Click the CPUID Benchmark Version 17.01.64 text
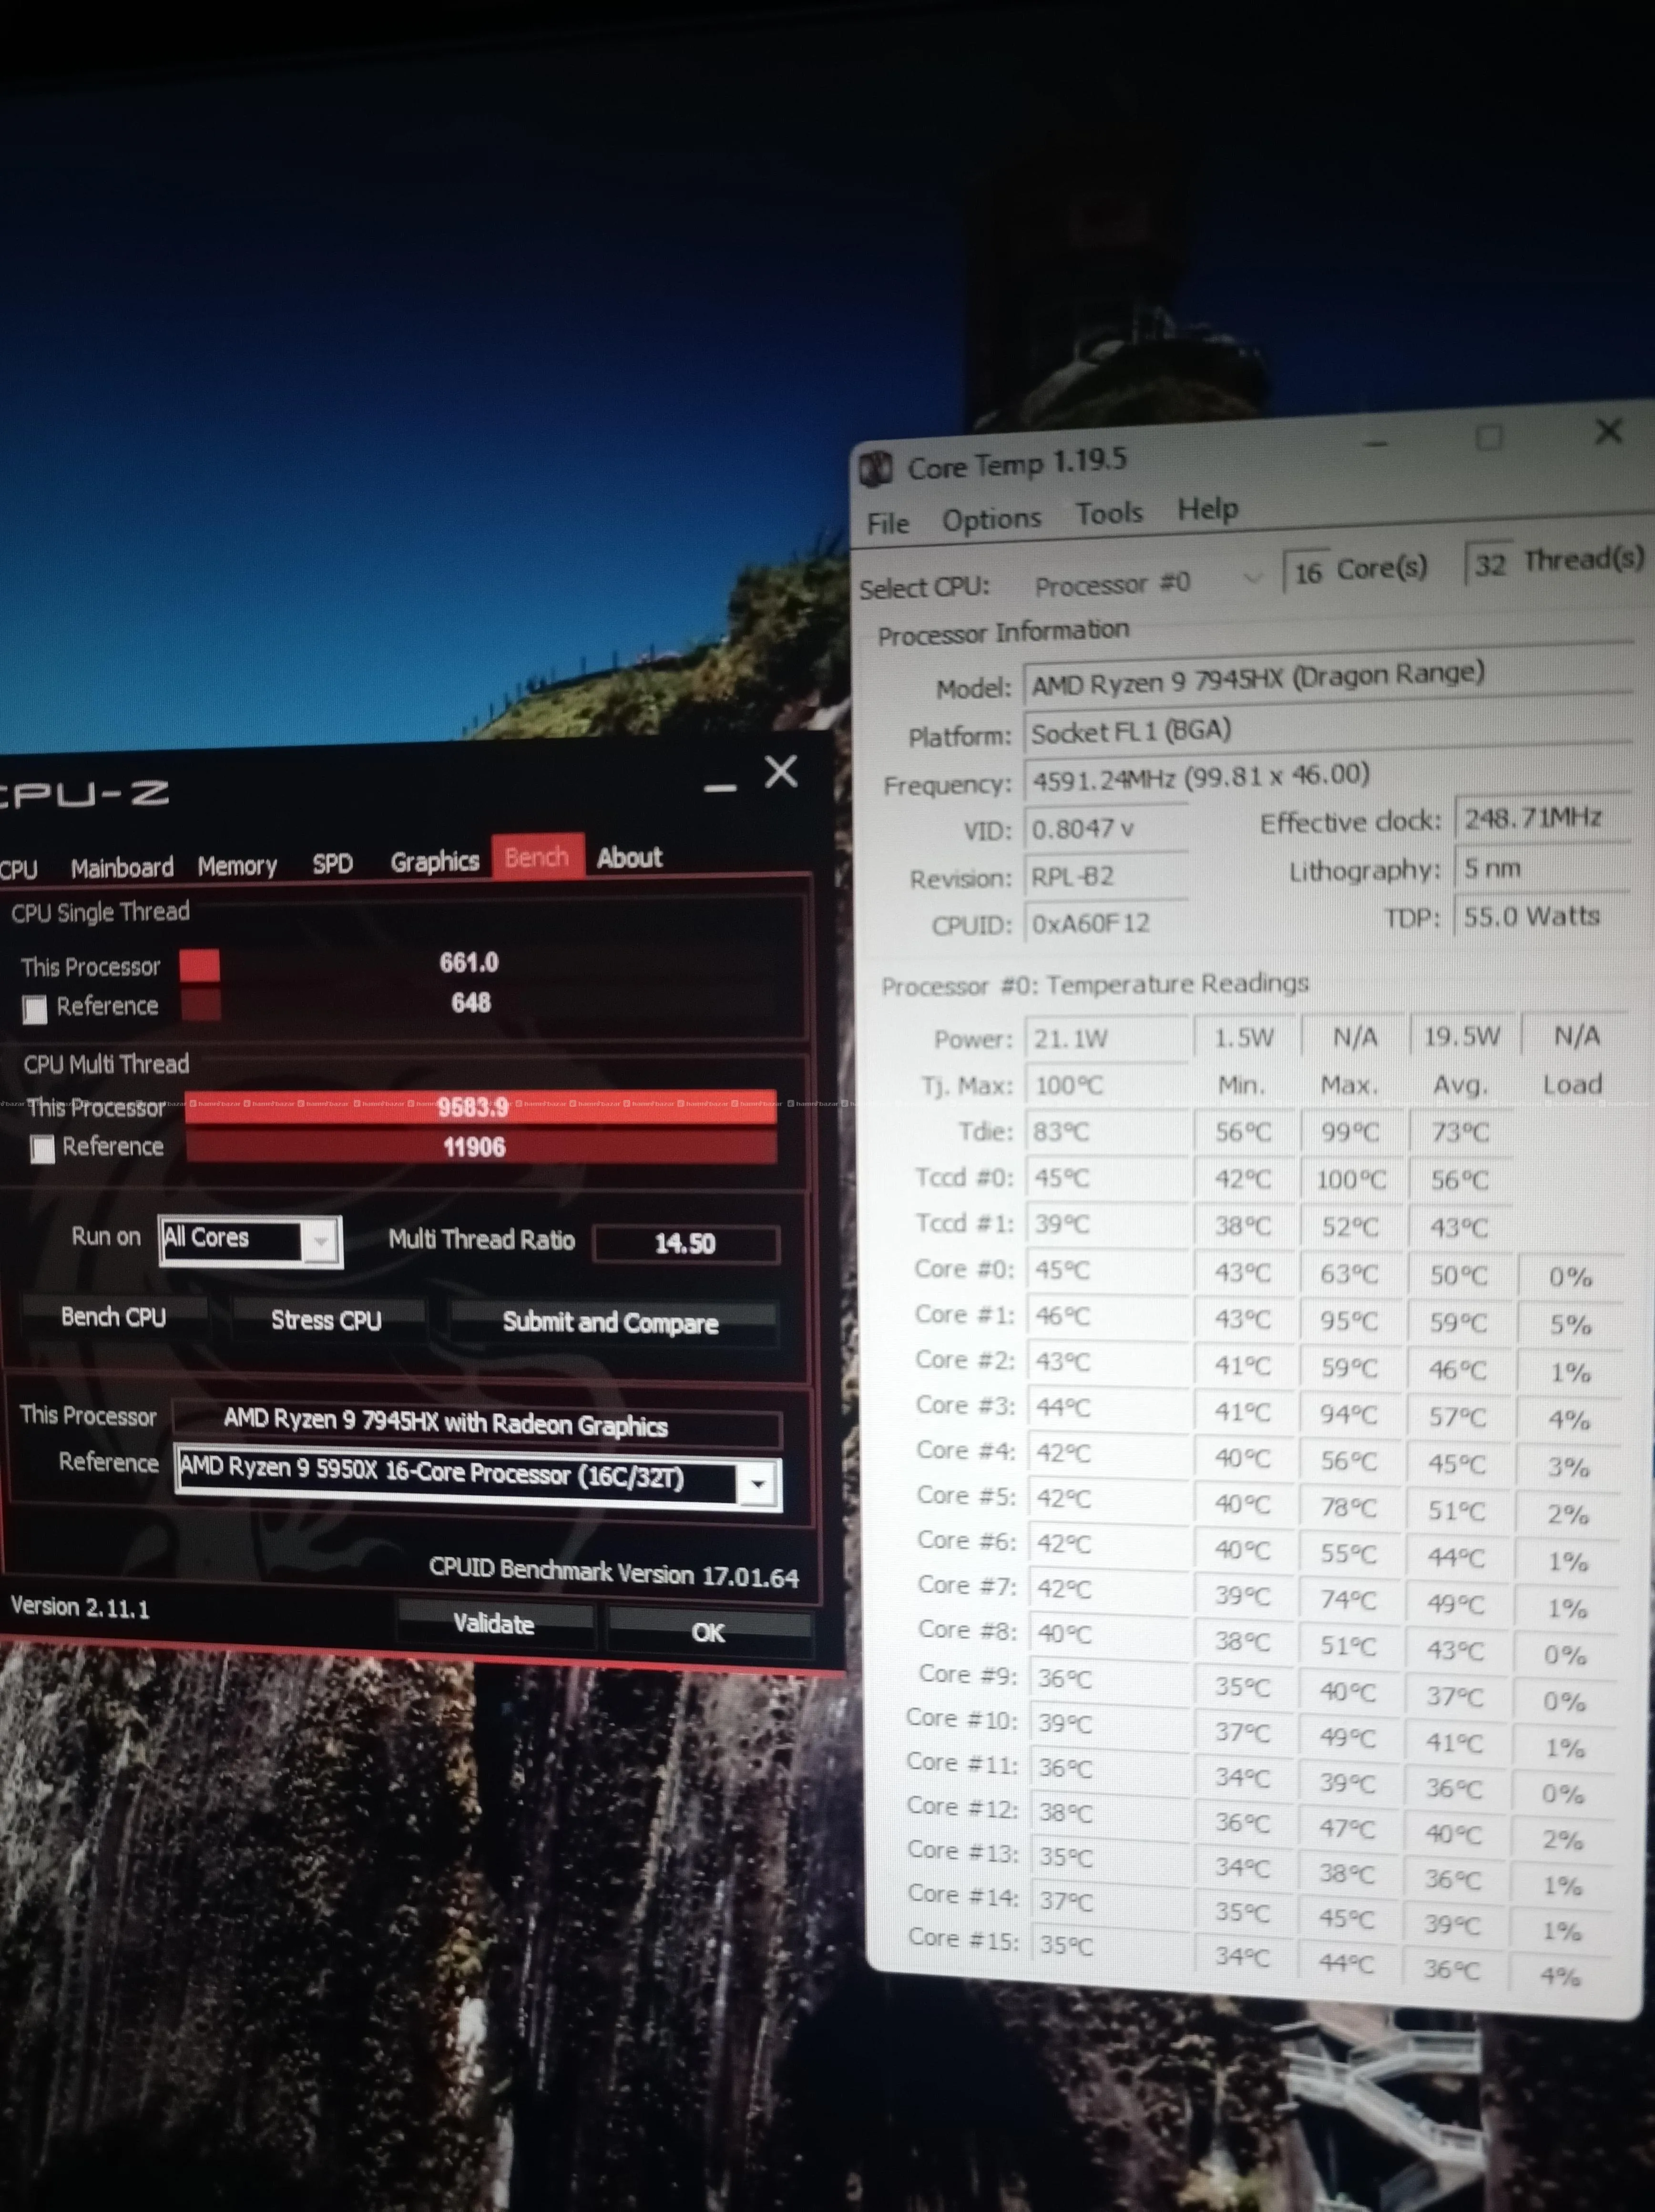 pyautogui.click(x=614, y=1573)
